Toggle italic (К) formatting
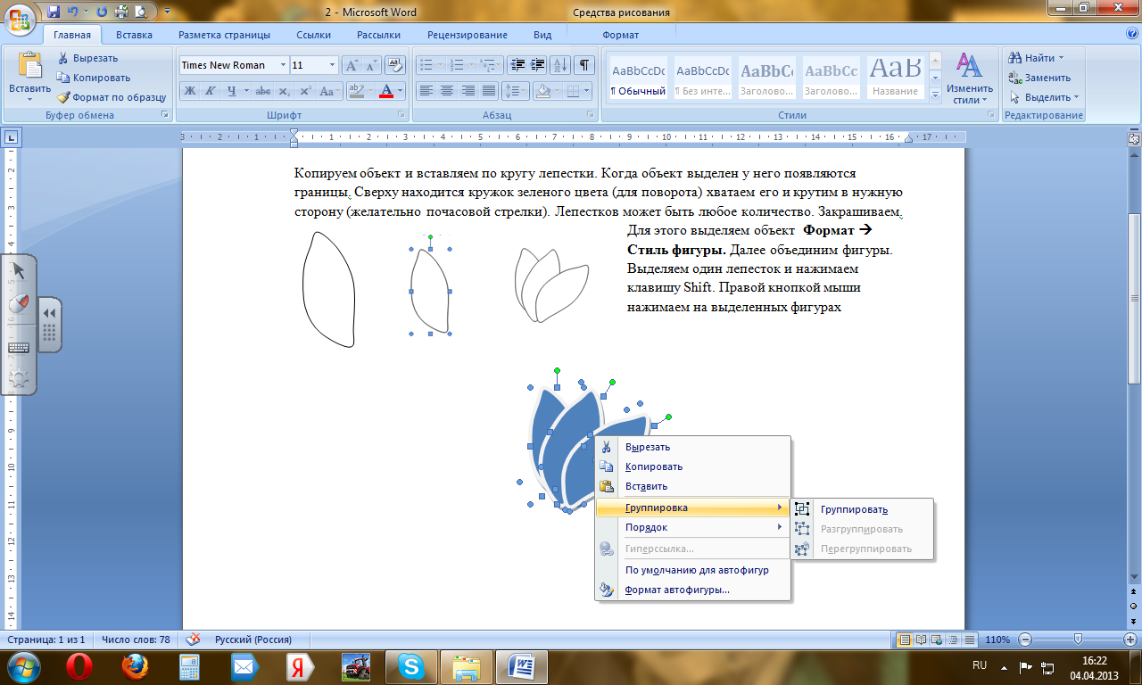Viewport: 1142px width, 685px height. click(211, 91)
